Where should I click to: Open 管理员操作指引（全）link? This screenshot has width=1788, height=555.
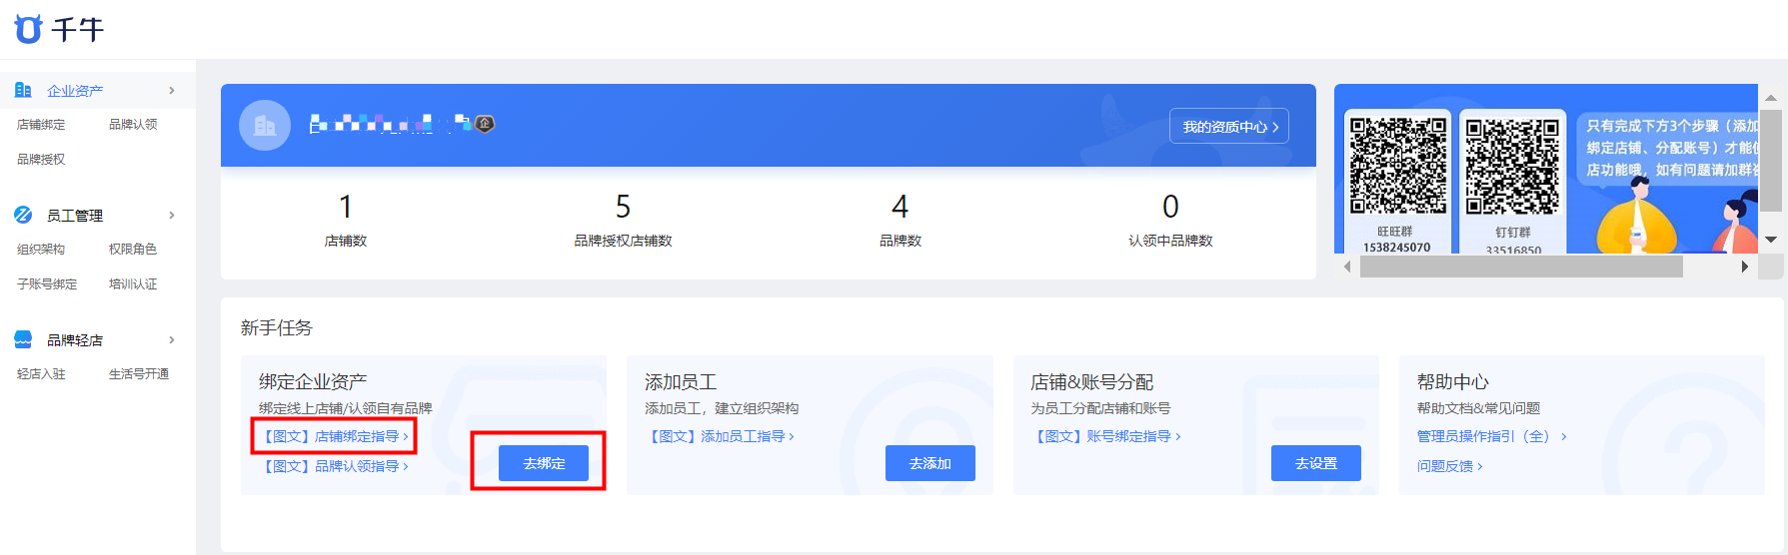[1491, 436]
